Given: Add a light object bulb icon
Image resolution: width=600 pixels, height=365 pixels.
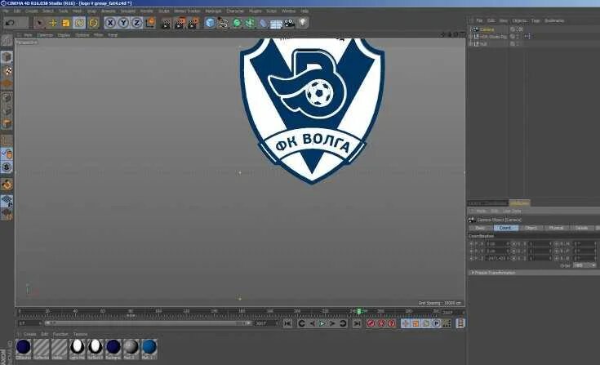Looking at the screenshot, I should pos(303,23).
